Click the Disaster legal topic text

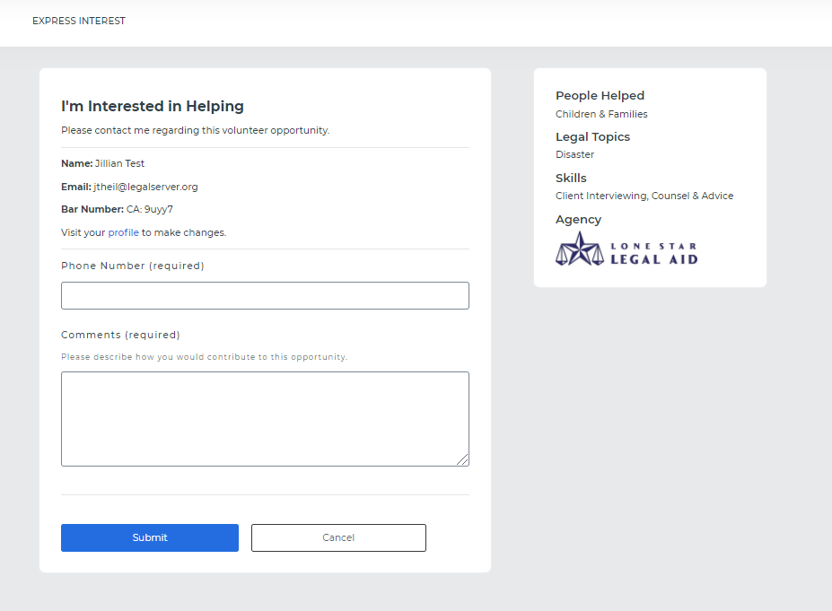point(574,154)
